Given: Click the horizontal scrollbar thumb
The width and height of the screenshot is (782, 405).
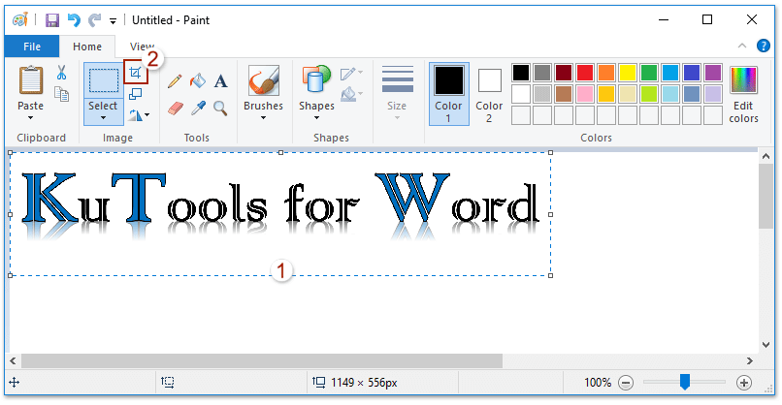Looking at the screenshot, I should pos(262,360).
